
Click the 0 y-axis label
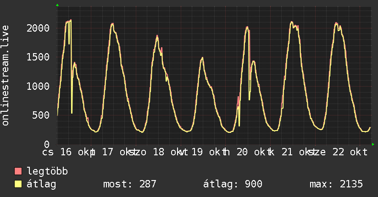(47, 144)
